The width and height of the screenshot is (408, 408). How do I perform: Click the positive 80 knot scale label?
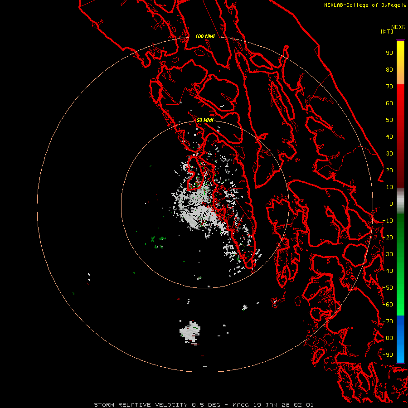(x=389, y=70)
